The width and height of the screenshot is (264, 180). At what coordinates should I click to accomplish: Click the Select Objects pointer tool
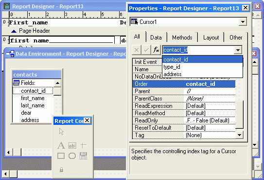(61, 132)
